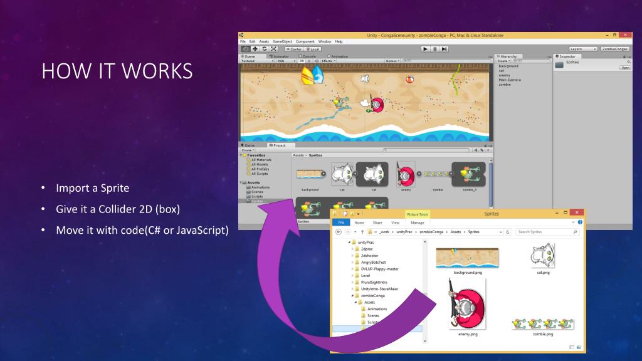
Task: Open the Create dropdown in Project panel
Action: (247, 150)
